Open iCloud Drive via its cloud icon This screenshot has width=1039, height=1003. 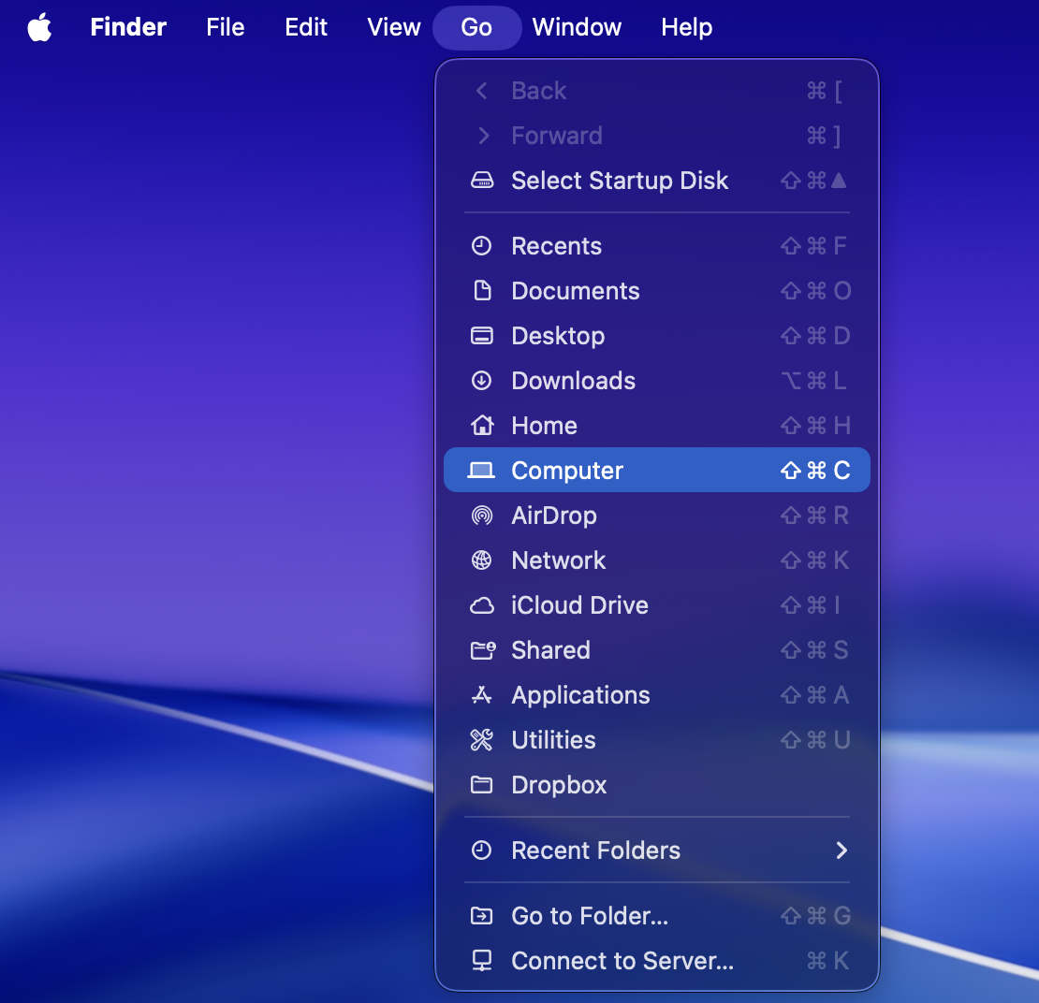pyautogui.click(x=482, y=605)
